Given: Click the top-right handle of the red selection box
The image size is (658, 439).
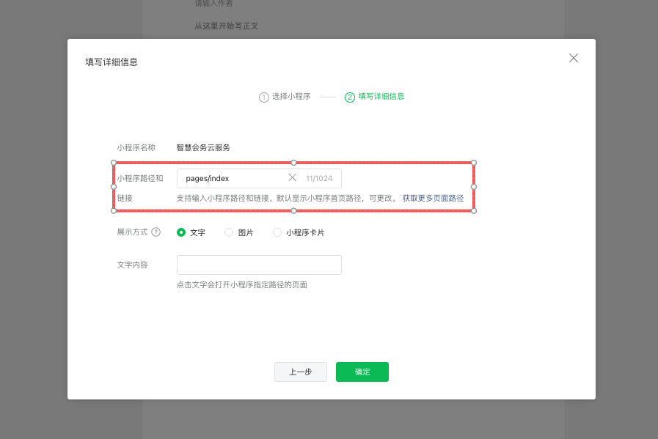Looking at the screenshot, I should (474, 162).
